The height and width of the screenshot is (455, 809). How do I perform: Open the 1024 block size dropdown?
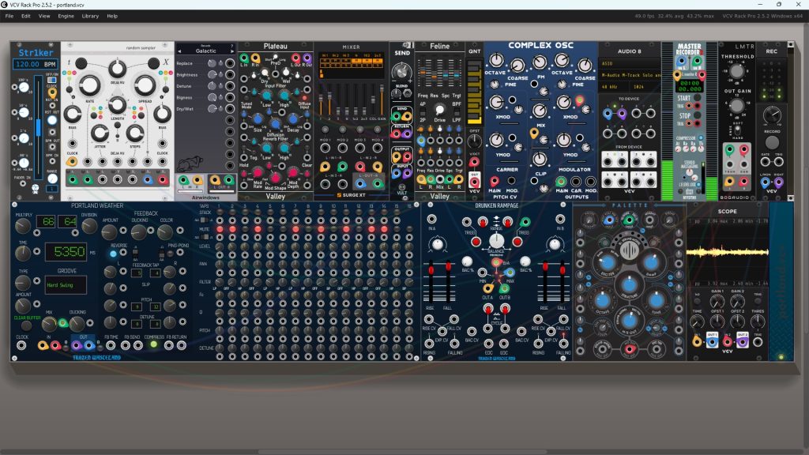[645, 87]
